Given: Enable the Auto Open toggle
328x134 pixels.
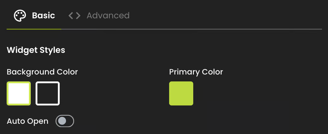Looking at the screenshot, I should pyautogui.click(x=65, y=121).
